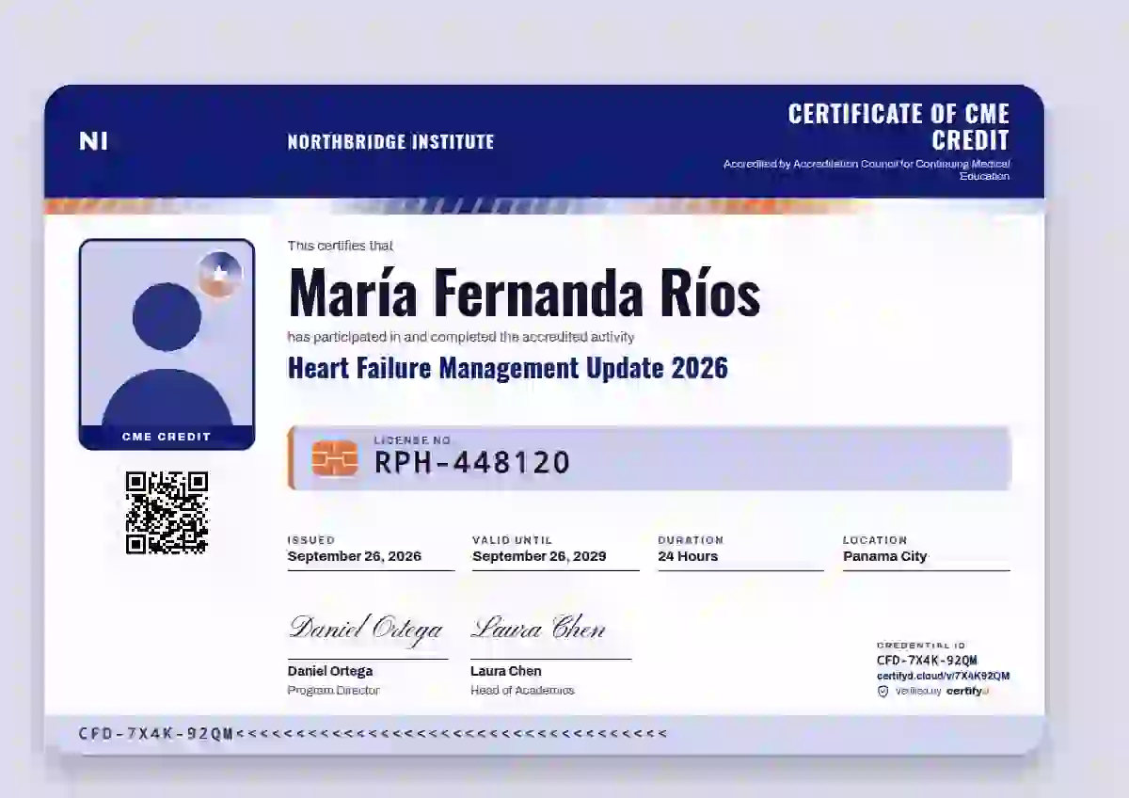Click the duration value 24 Hours
Viewport: 1129px width, 798px height.
coord(688,556)
